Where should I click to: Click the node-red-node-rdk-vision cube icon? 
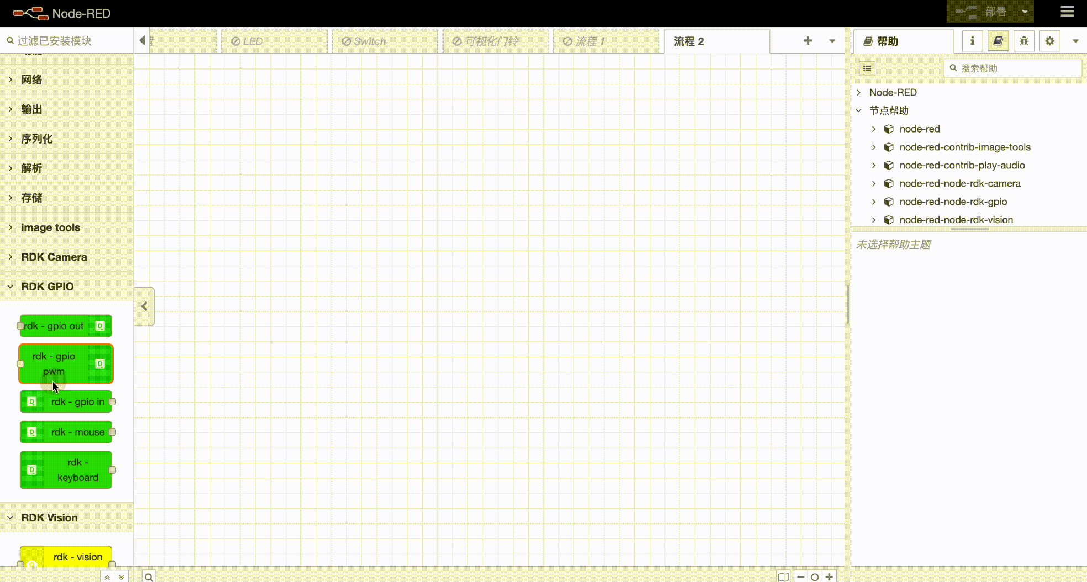(x=889, y=220)
